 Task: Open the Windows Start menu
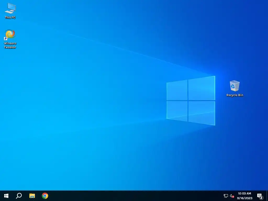(6, 196)
